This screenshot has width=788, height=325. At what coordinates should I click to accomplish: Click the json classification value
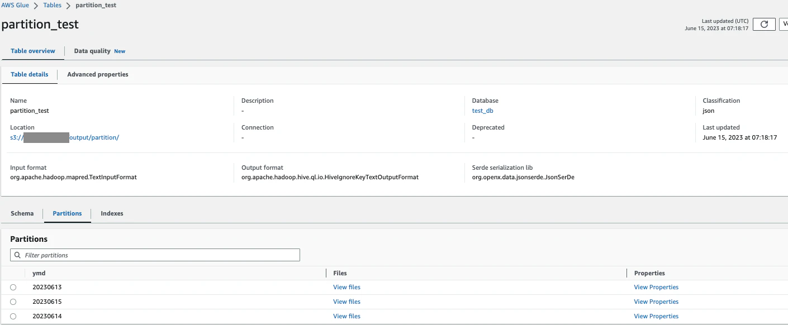(x=708, y=111)
